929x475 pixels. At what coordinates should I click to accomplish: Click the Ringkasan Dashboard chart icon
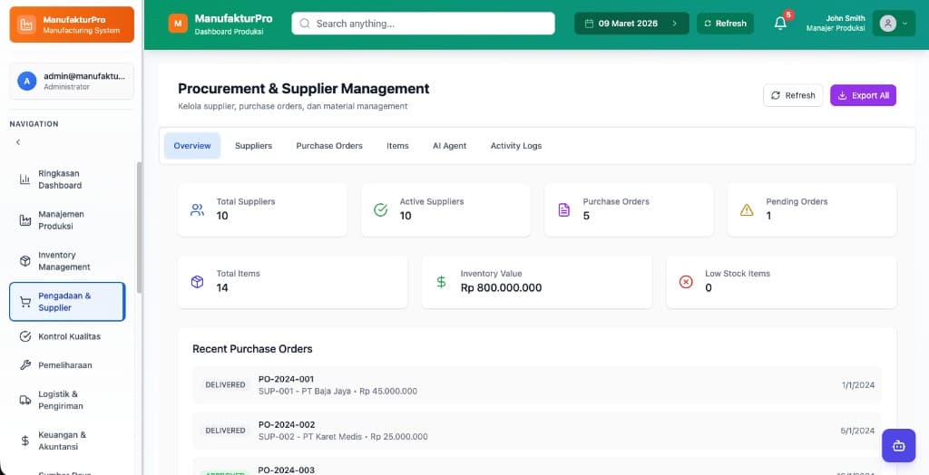[x=25, y=179]
